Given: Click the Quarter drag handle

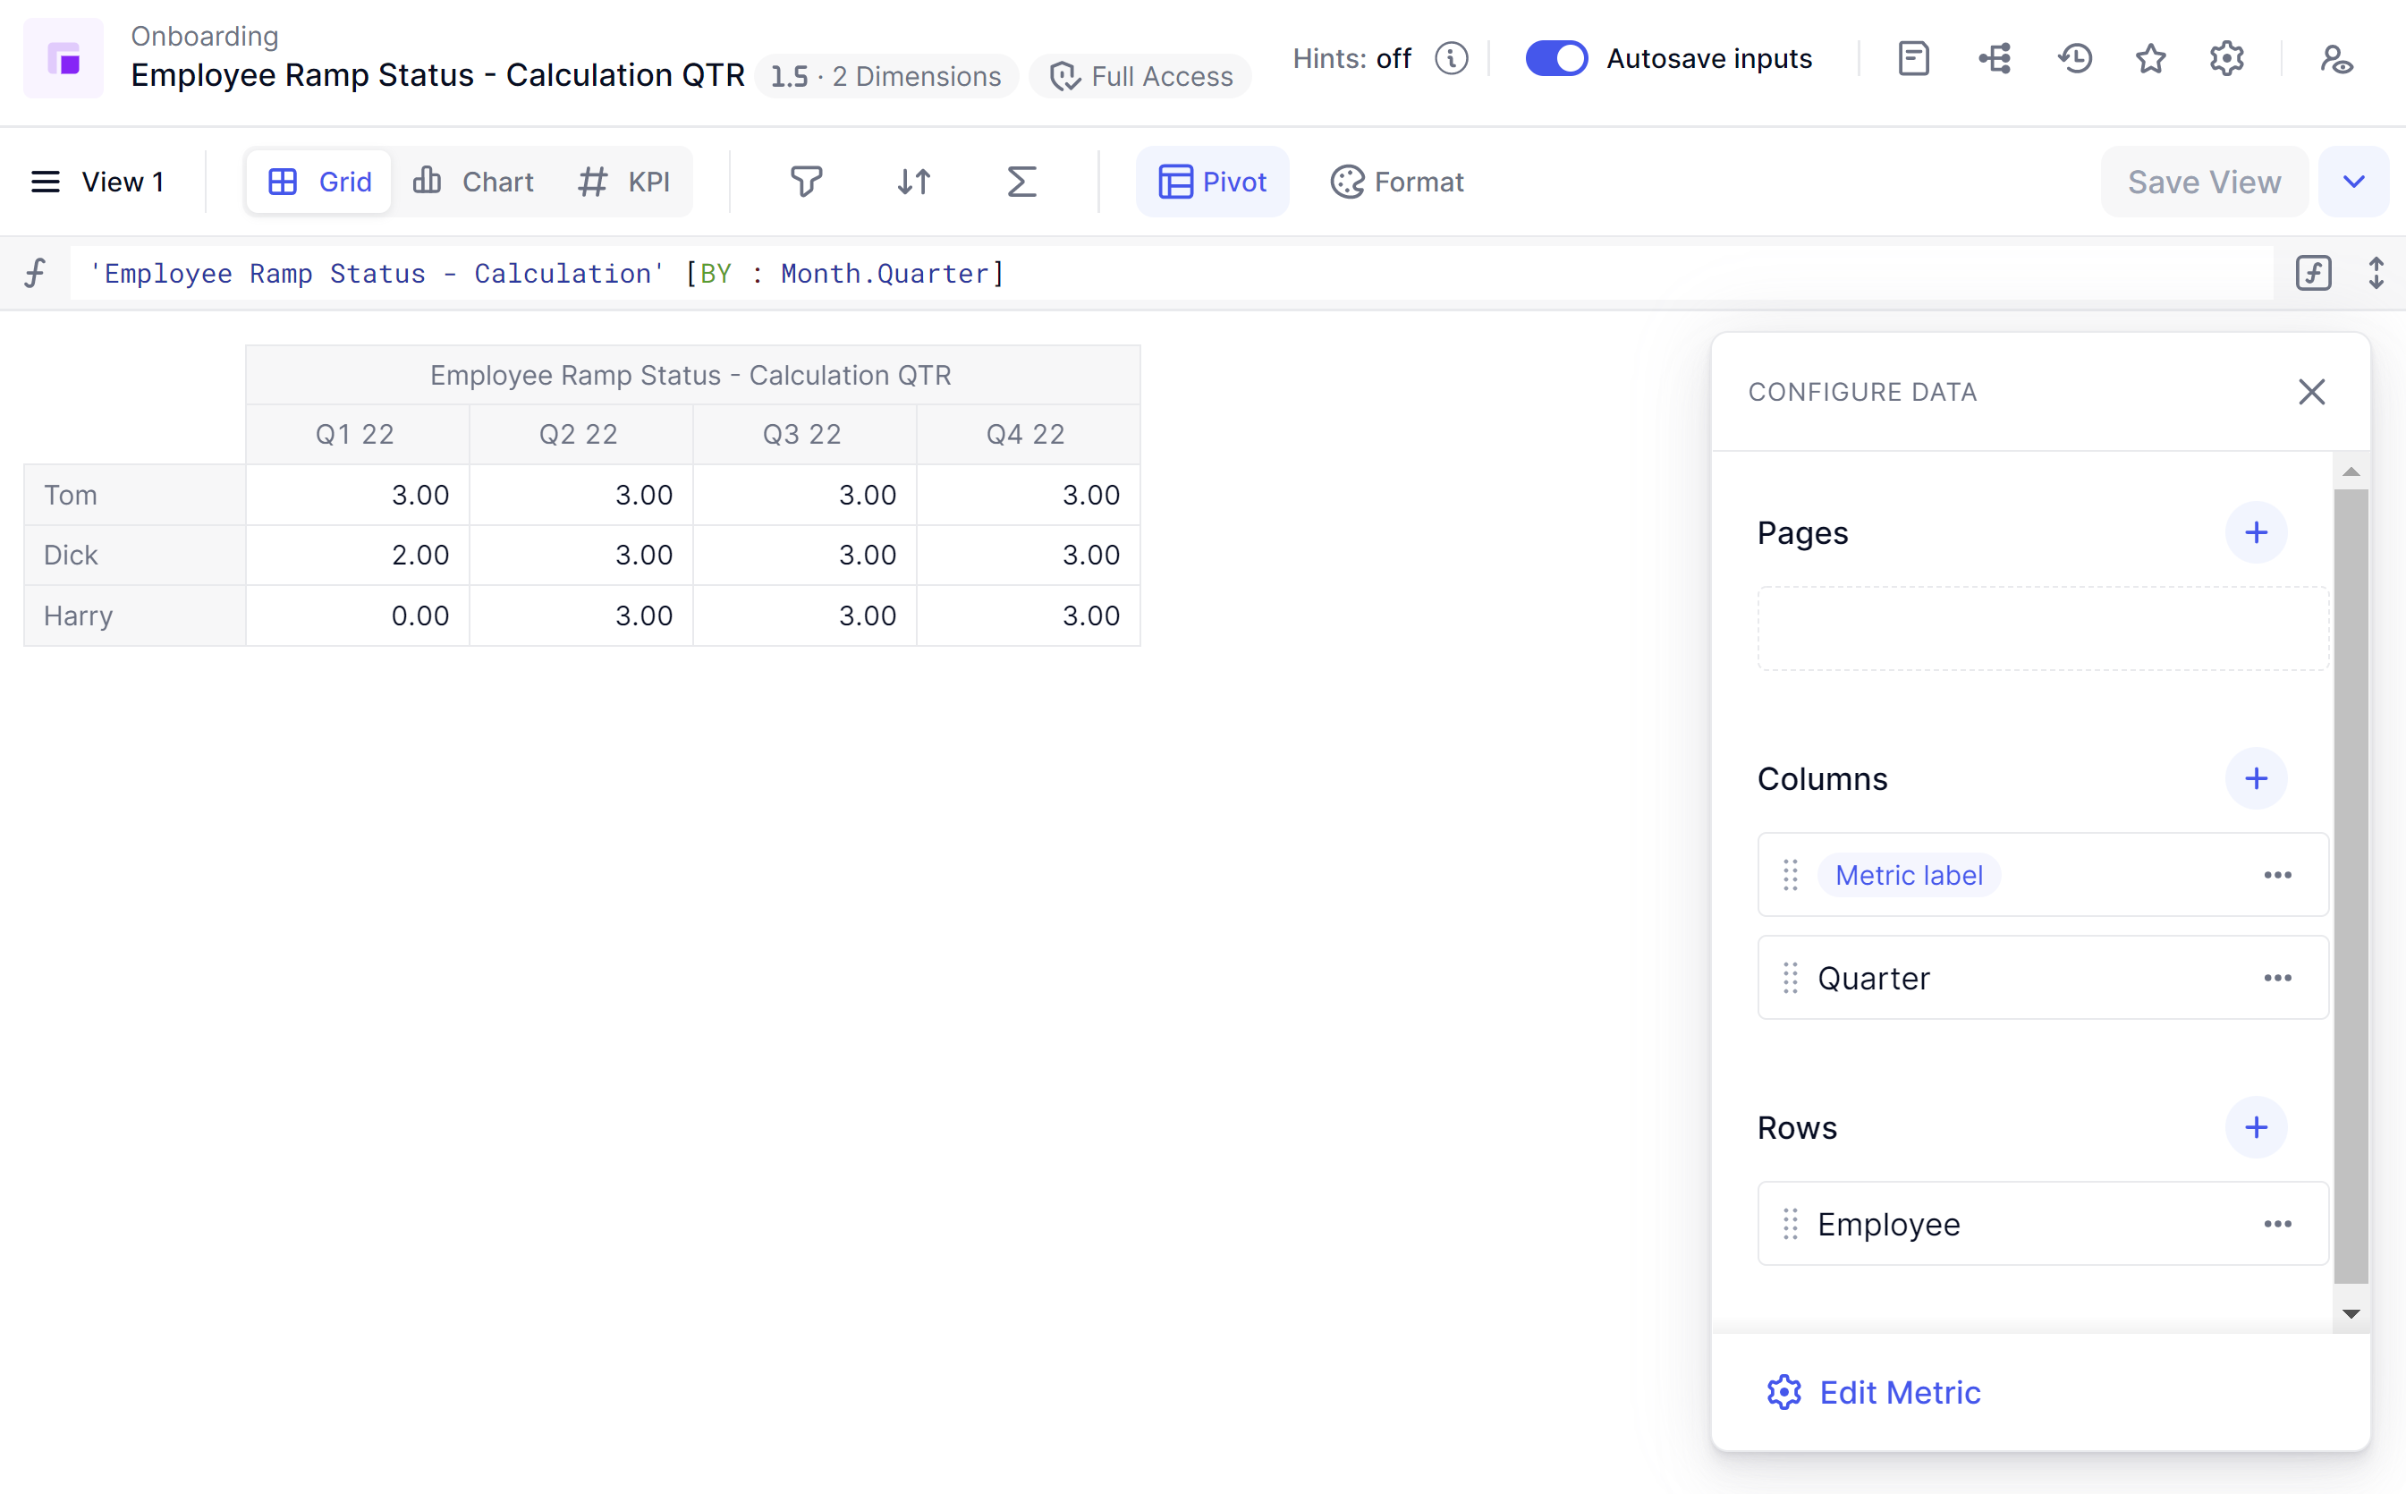Looking at the screenshot, I should click(1791, 978).
